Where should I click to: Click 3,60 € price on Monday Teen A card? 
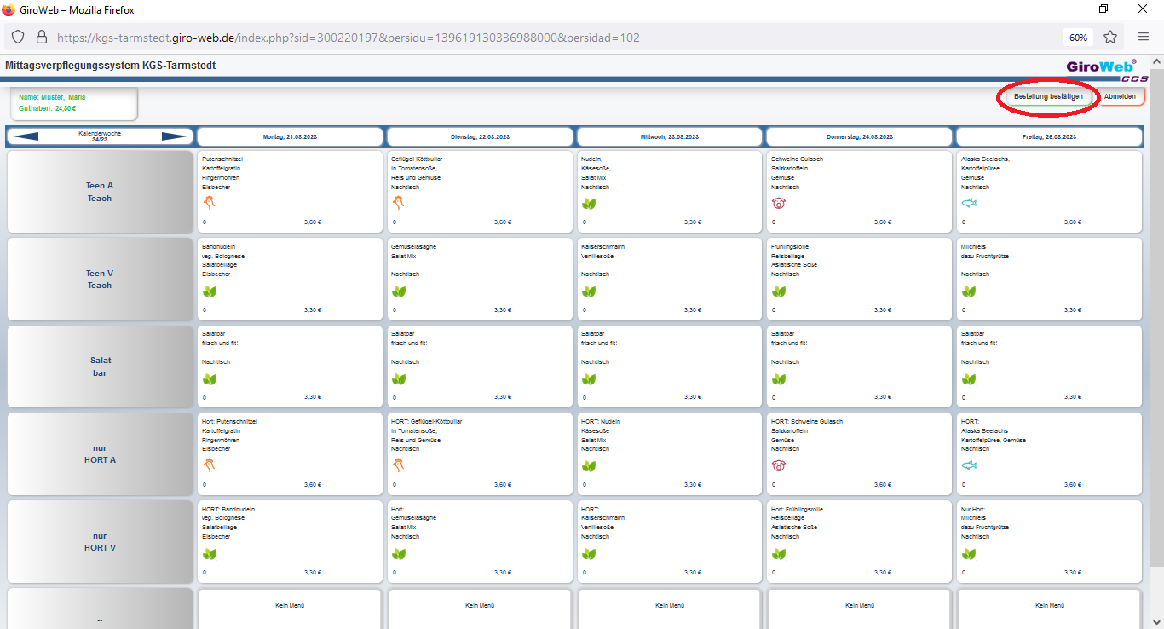click(313, 222)
